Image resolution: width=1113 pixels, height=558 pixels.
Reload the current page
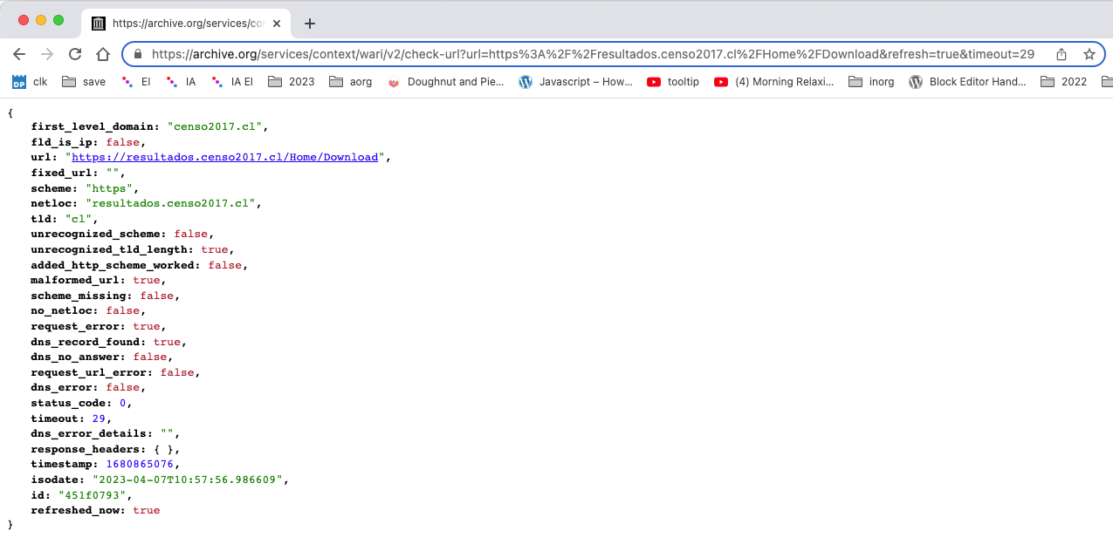tap(74, 54)
